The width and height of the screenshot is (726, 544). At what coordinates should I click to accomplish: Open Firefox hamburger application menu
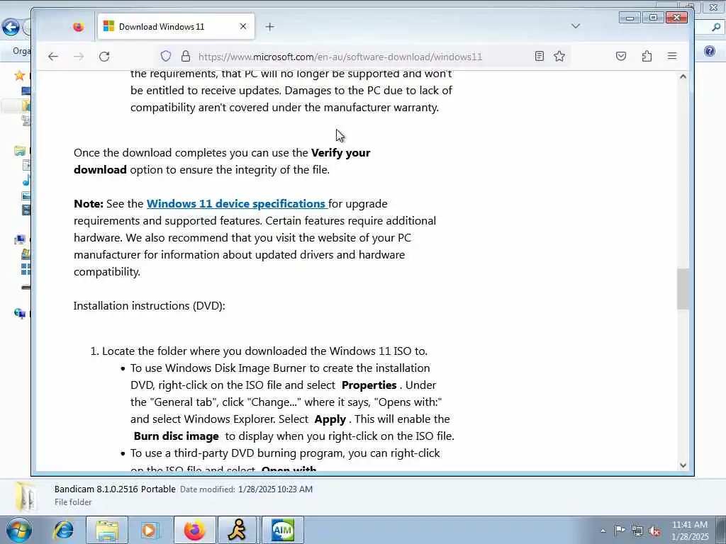tap(672, 57)
